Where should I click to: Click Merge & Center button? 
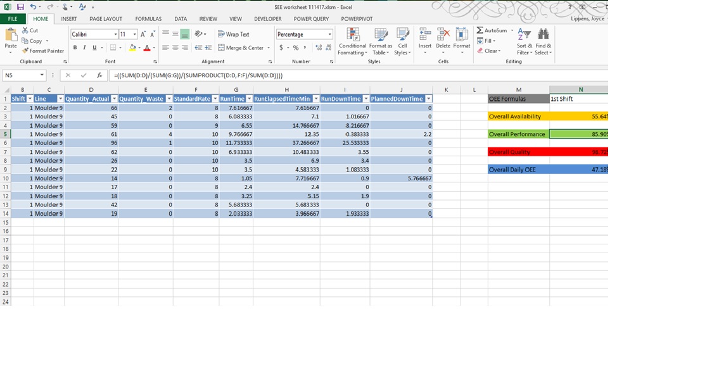point(241,47)
